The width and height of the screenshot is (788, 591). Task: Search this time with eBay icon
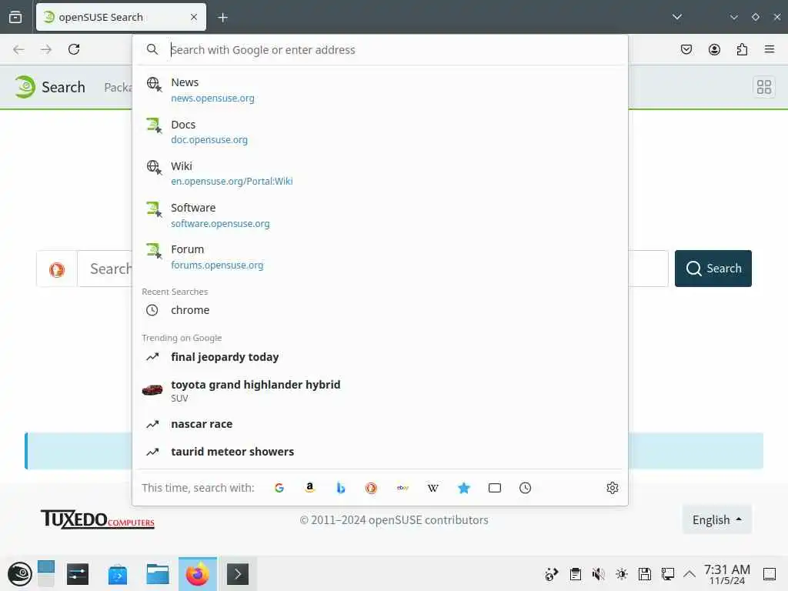coord(402,488)
